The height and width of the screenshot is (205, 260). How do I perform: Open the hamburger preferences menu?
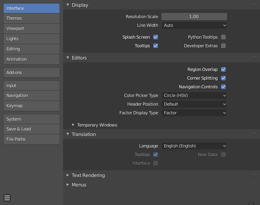click(x=7, y=198)
